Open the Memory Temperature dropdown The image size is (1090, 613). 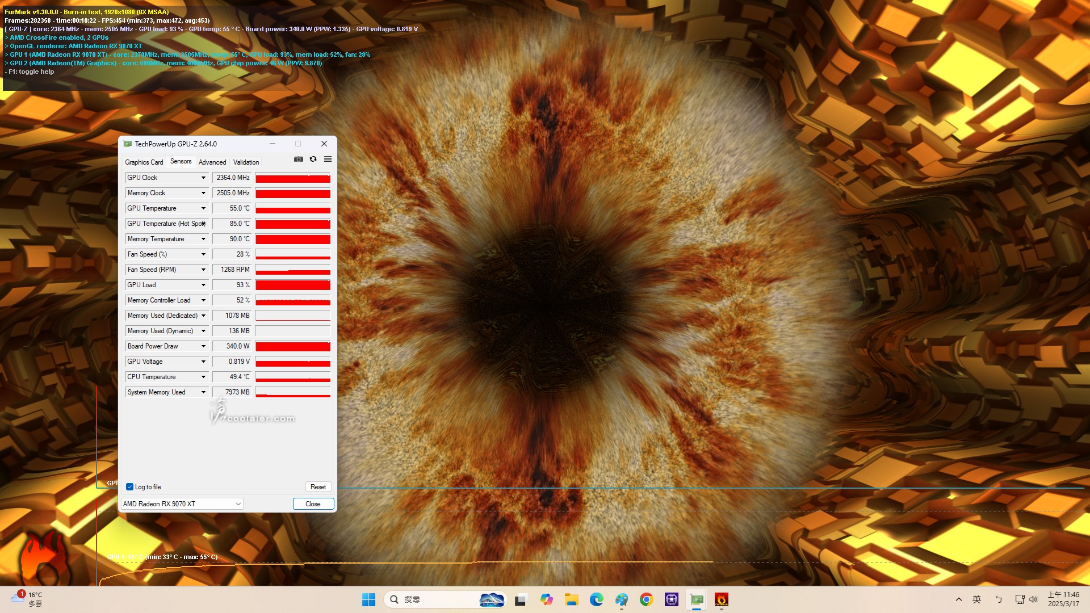pos(203,239)
